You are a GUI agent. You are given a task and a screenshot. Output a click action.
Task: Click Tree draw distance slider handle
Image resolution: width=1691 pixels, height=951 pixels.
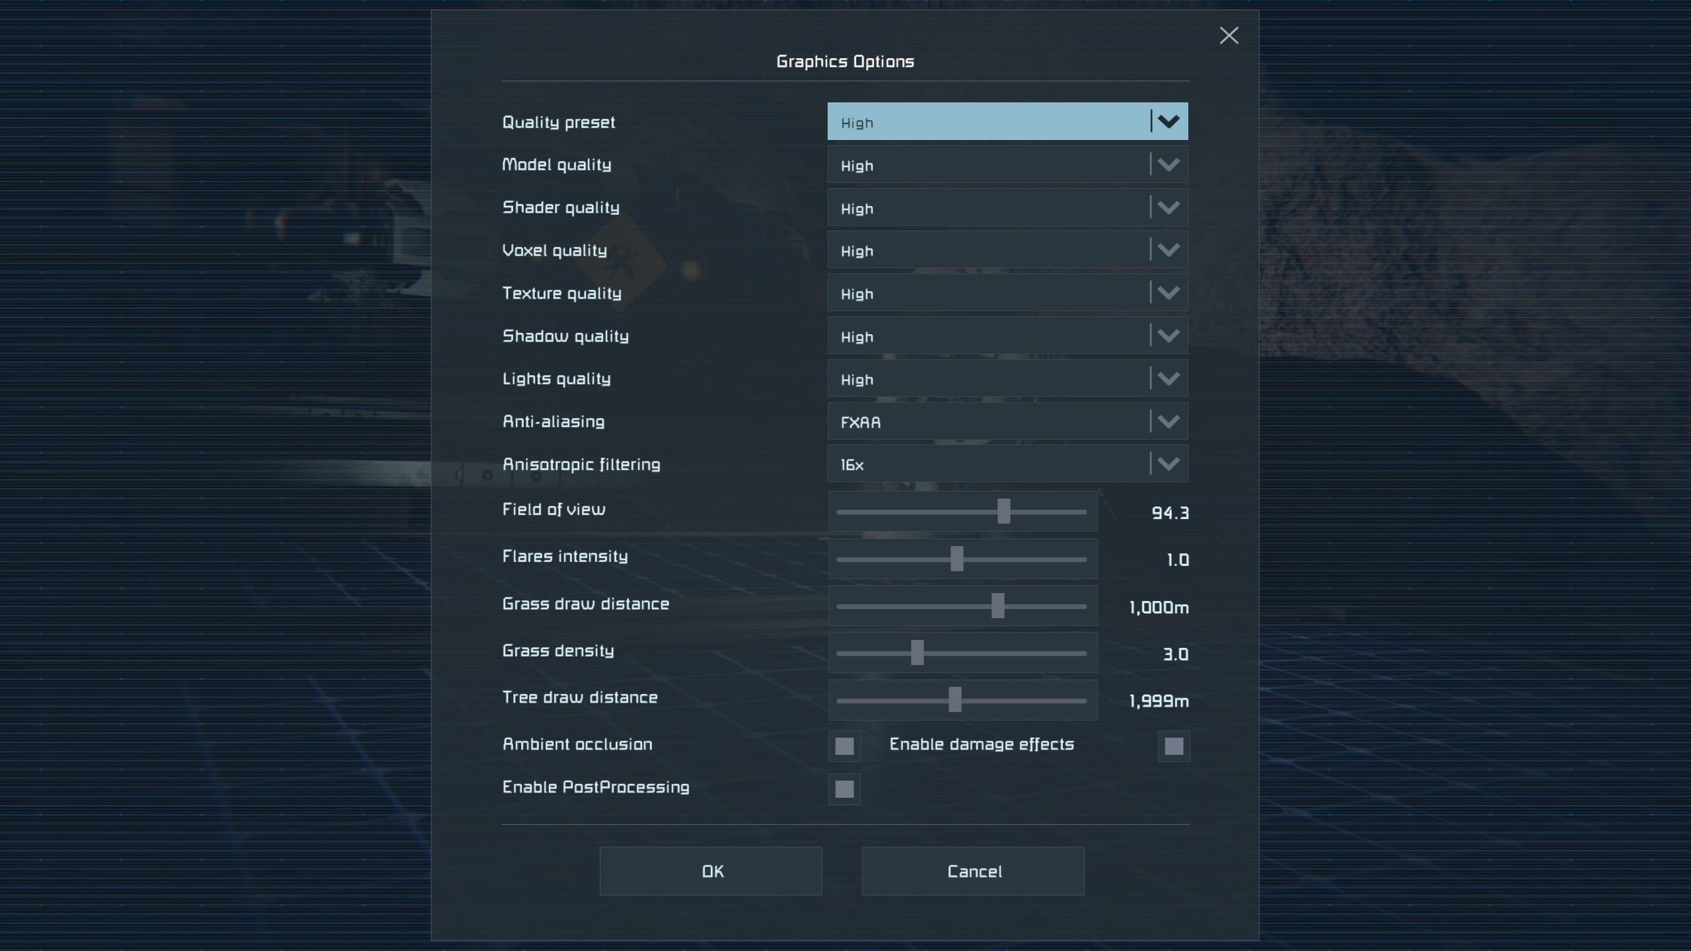pyautogui.click(x=954, y=700)
